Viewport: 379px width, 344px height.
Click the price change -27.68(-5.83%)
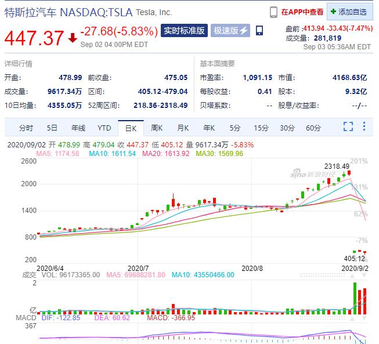119,31
